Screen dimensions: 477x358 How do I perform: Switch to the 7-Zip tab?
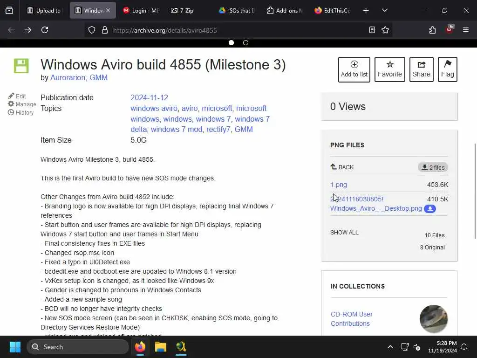pyautogui.click(x=182, y=10)
